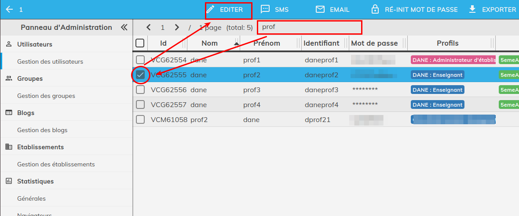Click the back arrow icon in header

9,9
